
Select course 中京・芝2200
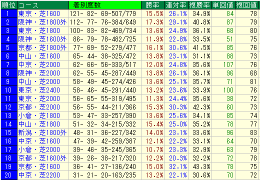tap(39, 175)
